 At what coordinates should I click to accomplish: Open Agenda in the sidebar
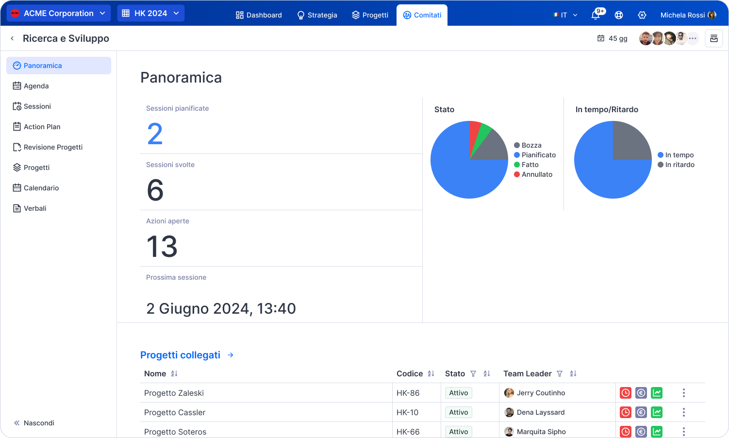pyautogui.click(x=59, y=86)
